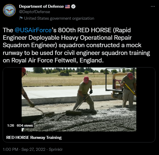Click the @DeptofDefense handle

pyautogui.click(x=34, y=12)
